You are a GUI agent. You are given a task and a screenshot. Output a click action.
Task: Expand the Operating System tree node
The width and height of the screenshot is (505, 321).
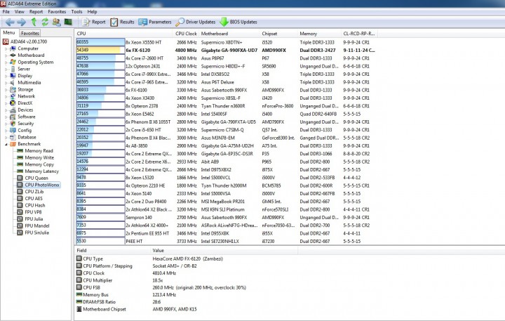point(6,63)
